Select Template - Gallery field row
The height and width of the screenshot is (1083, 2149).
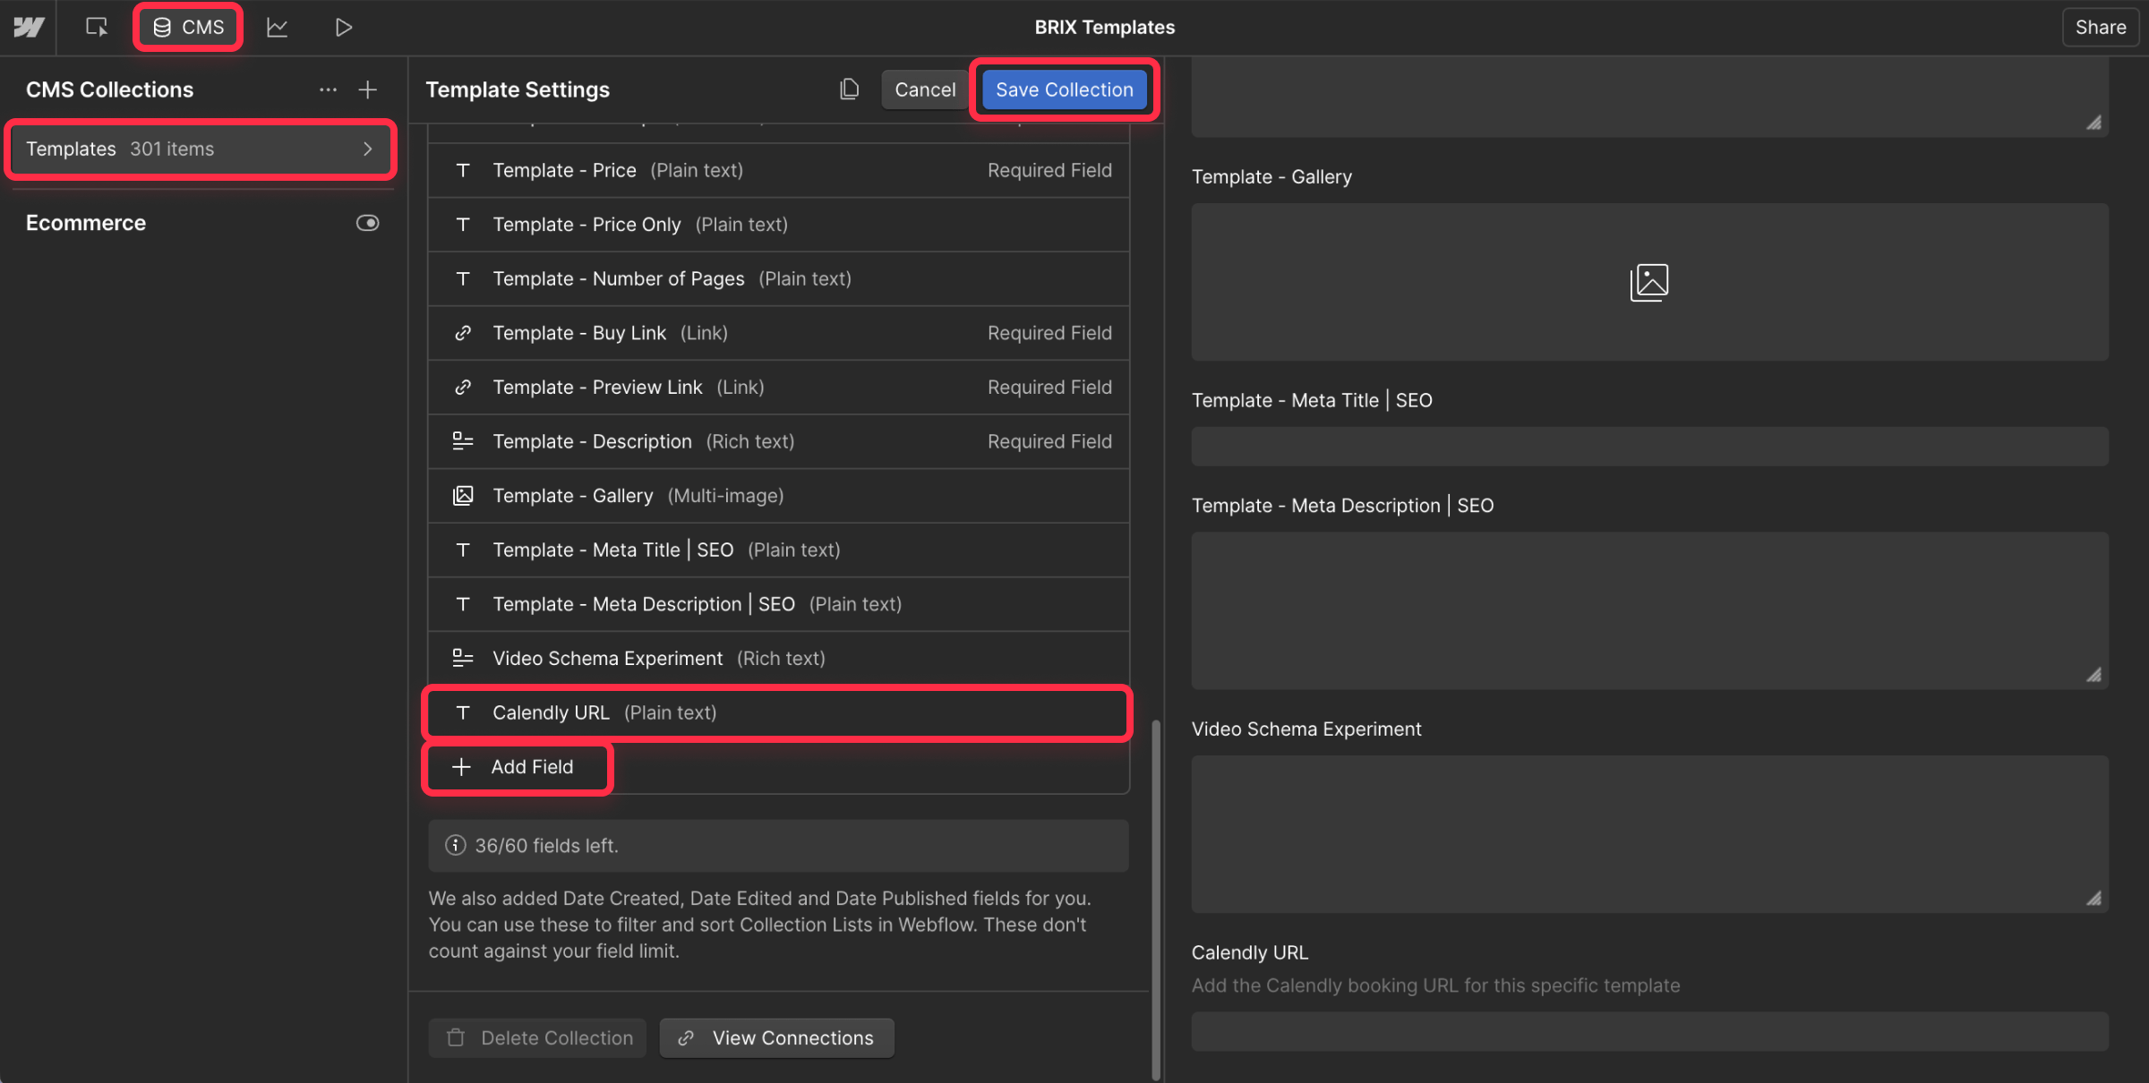point(778,496)
